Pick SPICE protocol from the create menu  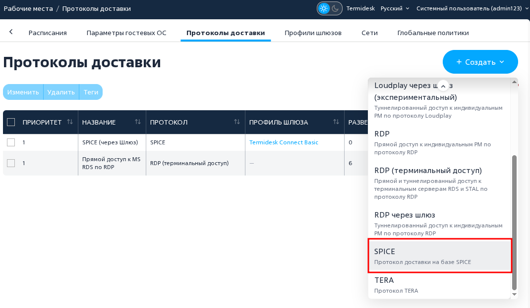[x=440, y=256]
